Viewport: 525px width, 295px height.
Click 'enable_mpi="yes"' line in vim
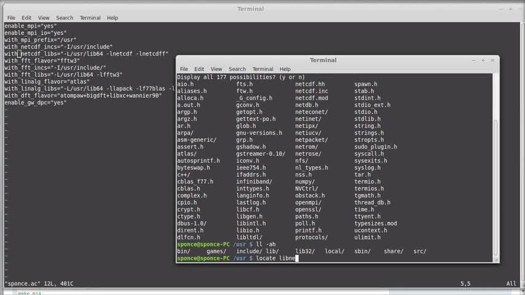(x=31, y=26)
